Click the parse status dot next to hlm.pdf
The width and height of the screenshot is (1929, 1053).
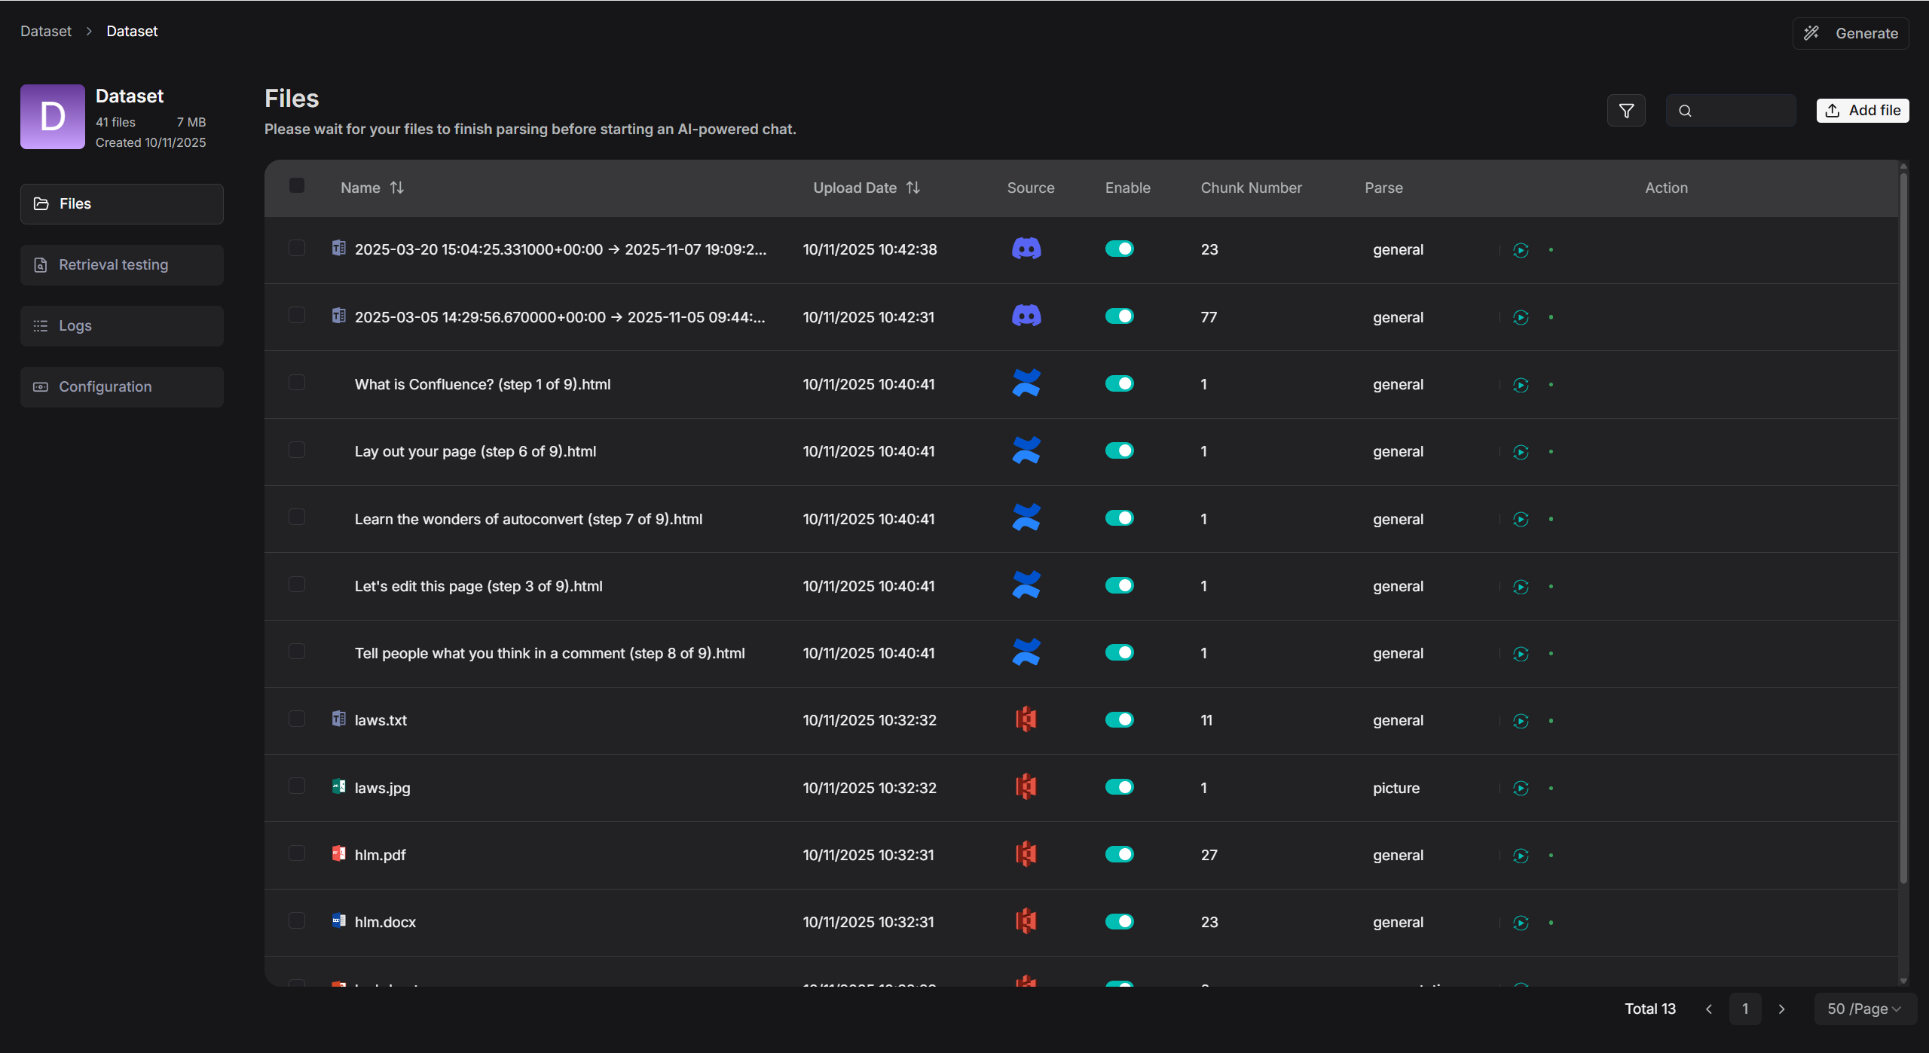tap(1551, 856)
